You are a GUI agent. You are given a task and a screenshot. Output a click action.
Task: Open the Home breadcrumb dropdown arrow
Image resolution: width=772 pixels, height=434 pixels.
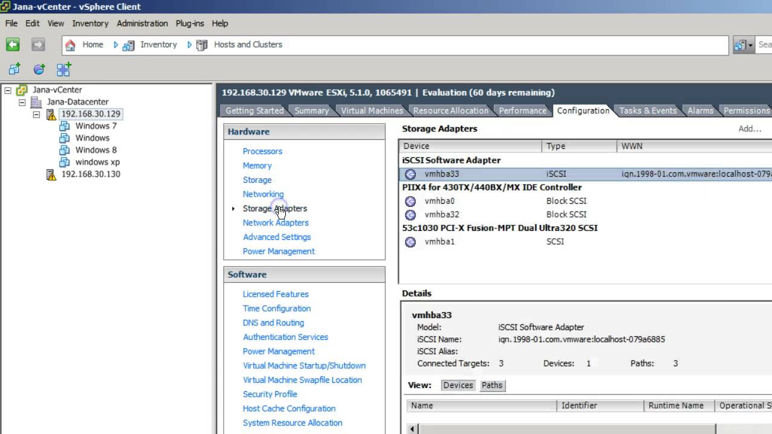pos(116,45)
